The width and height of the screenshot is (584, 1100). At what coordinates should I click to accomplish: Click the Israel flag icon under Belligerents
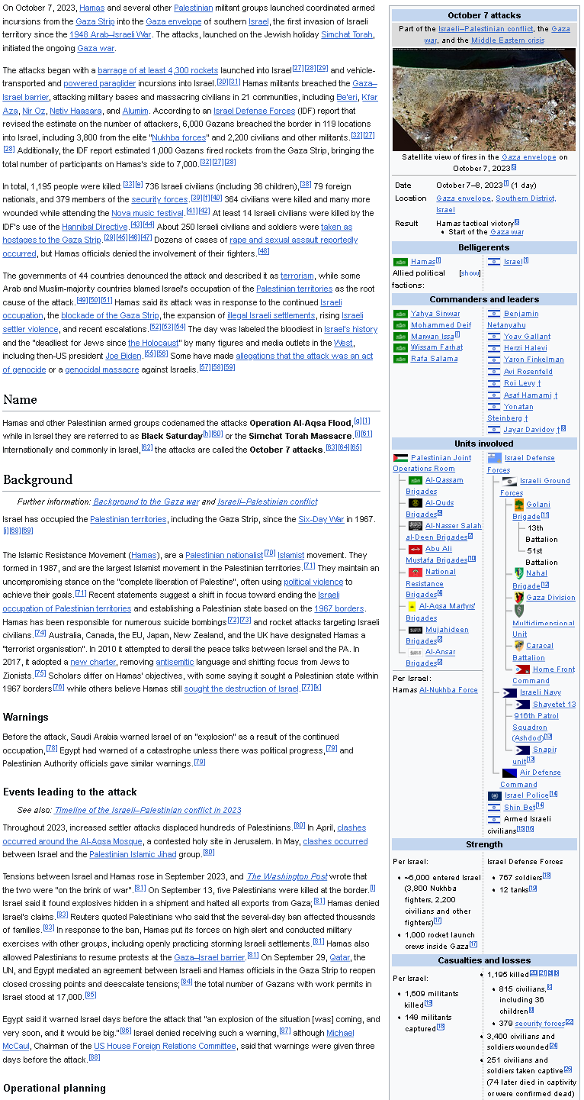[x=494, y=262]
